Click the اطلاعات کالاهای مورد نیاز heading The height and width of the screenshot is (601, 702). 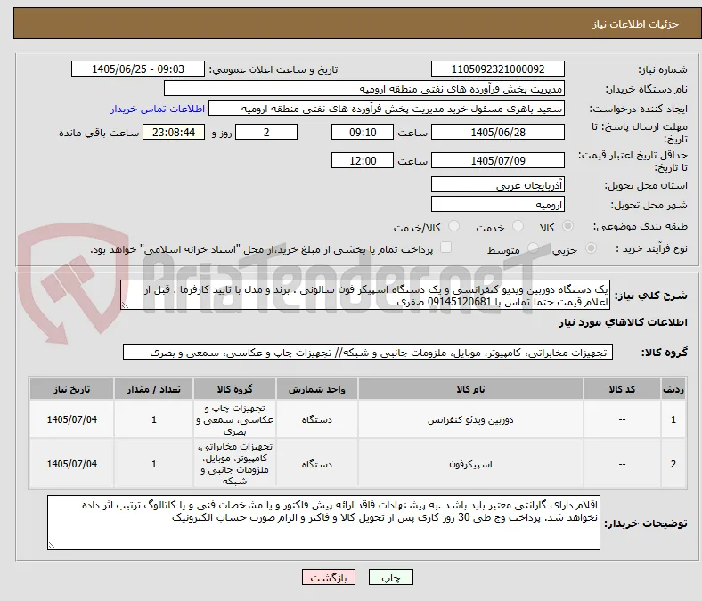(x=623, y=322)
